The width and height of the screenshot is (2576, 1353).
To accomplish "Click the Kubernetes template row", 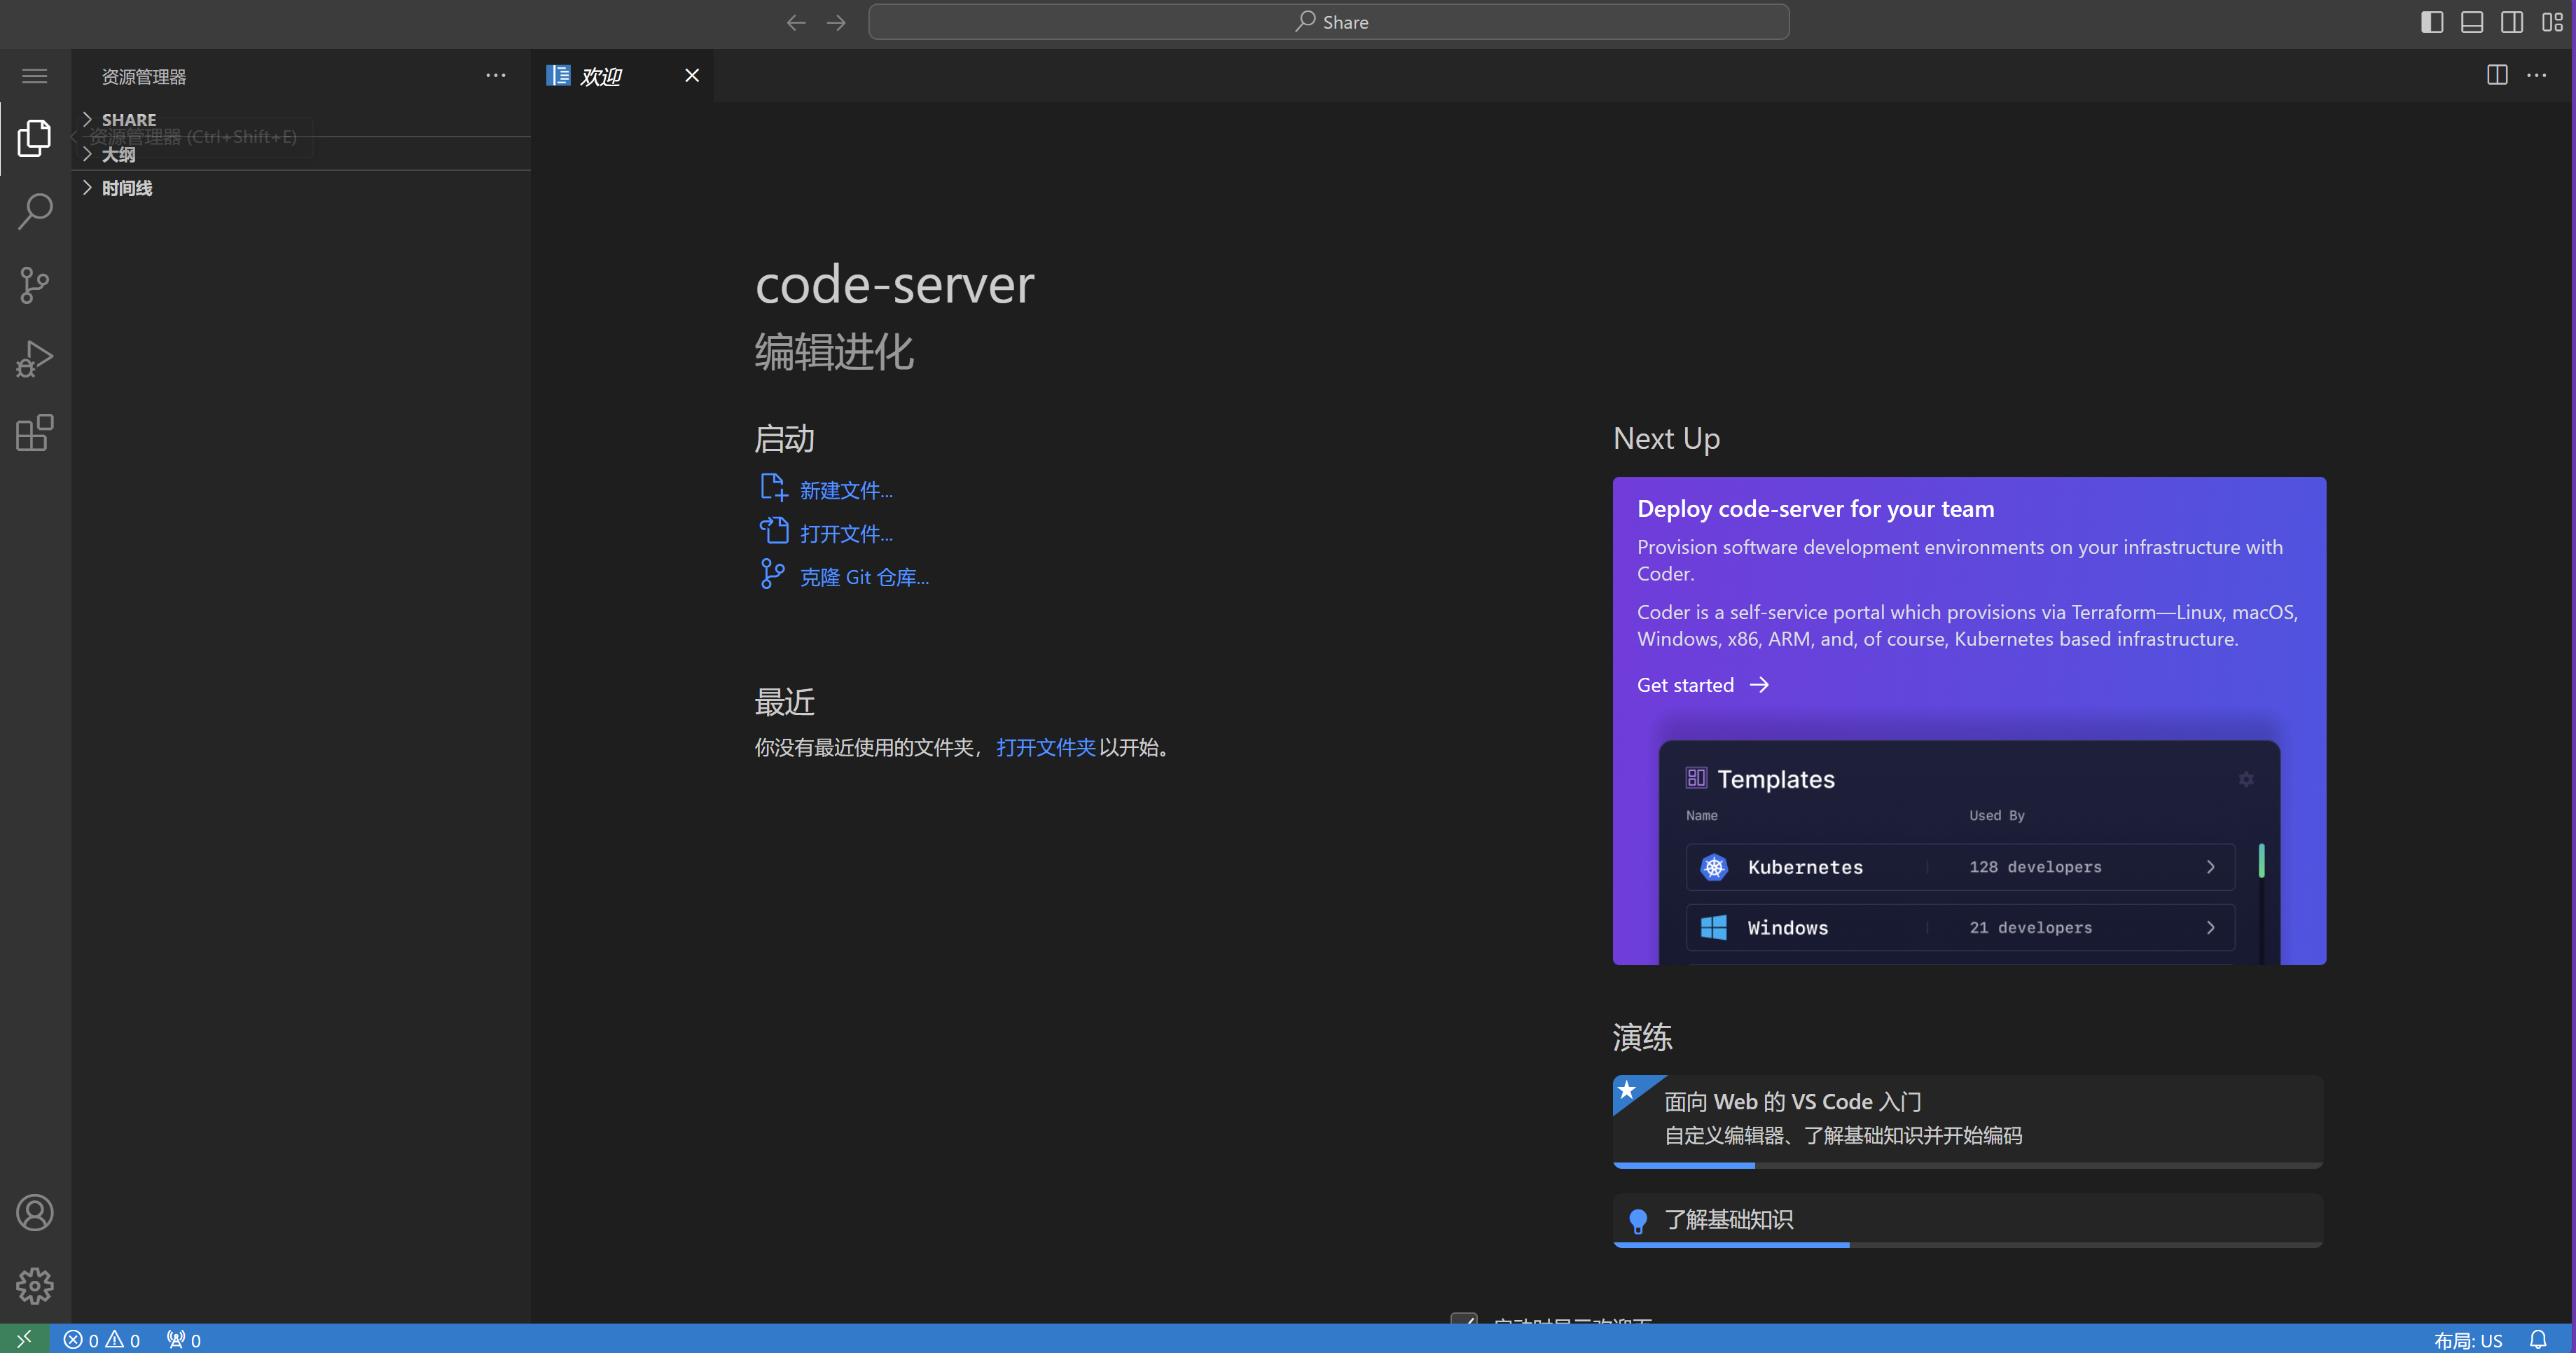I will [x=1960, y=867].
